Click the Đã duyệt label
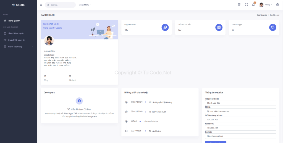The height and width of the screenshot is (143, 283). [72, 80]
